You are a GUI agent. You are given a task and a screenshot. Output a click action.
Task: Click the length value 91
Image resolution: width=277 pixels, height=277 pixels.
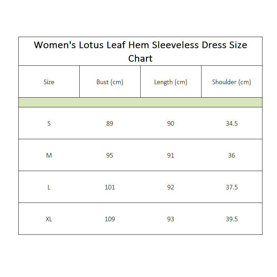click(x=171, y=155)
